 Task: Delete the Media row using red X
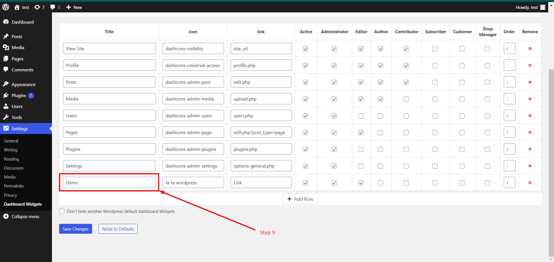[530, 99]
